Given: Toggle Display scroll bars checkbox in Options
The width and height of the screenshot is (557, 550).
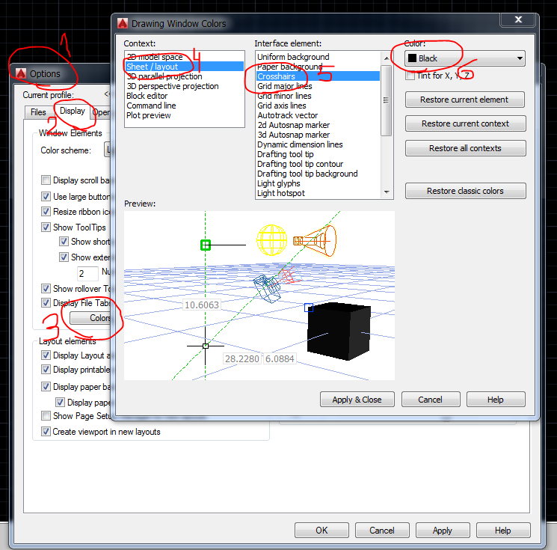Looking at the screenshot, I should coord(46,180).
